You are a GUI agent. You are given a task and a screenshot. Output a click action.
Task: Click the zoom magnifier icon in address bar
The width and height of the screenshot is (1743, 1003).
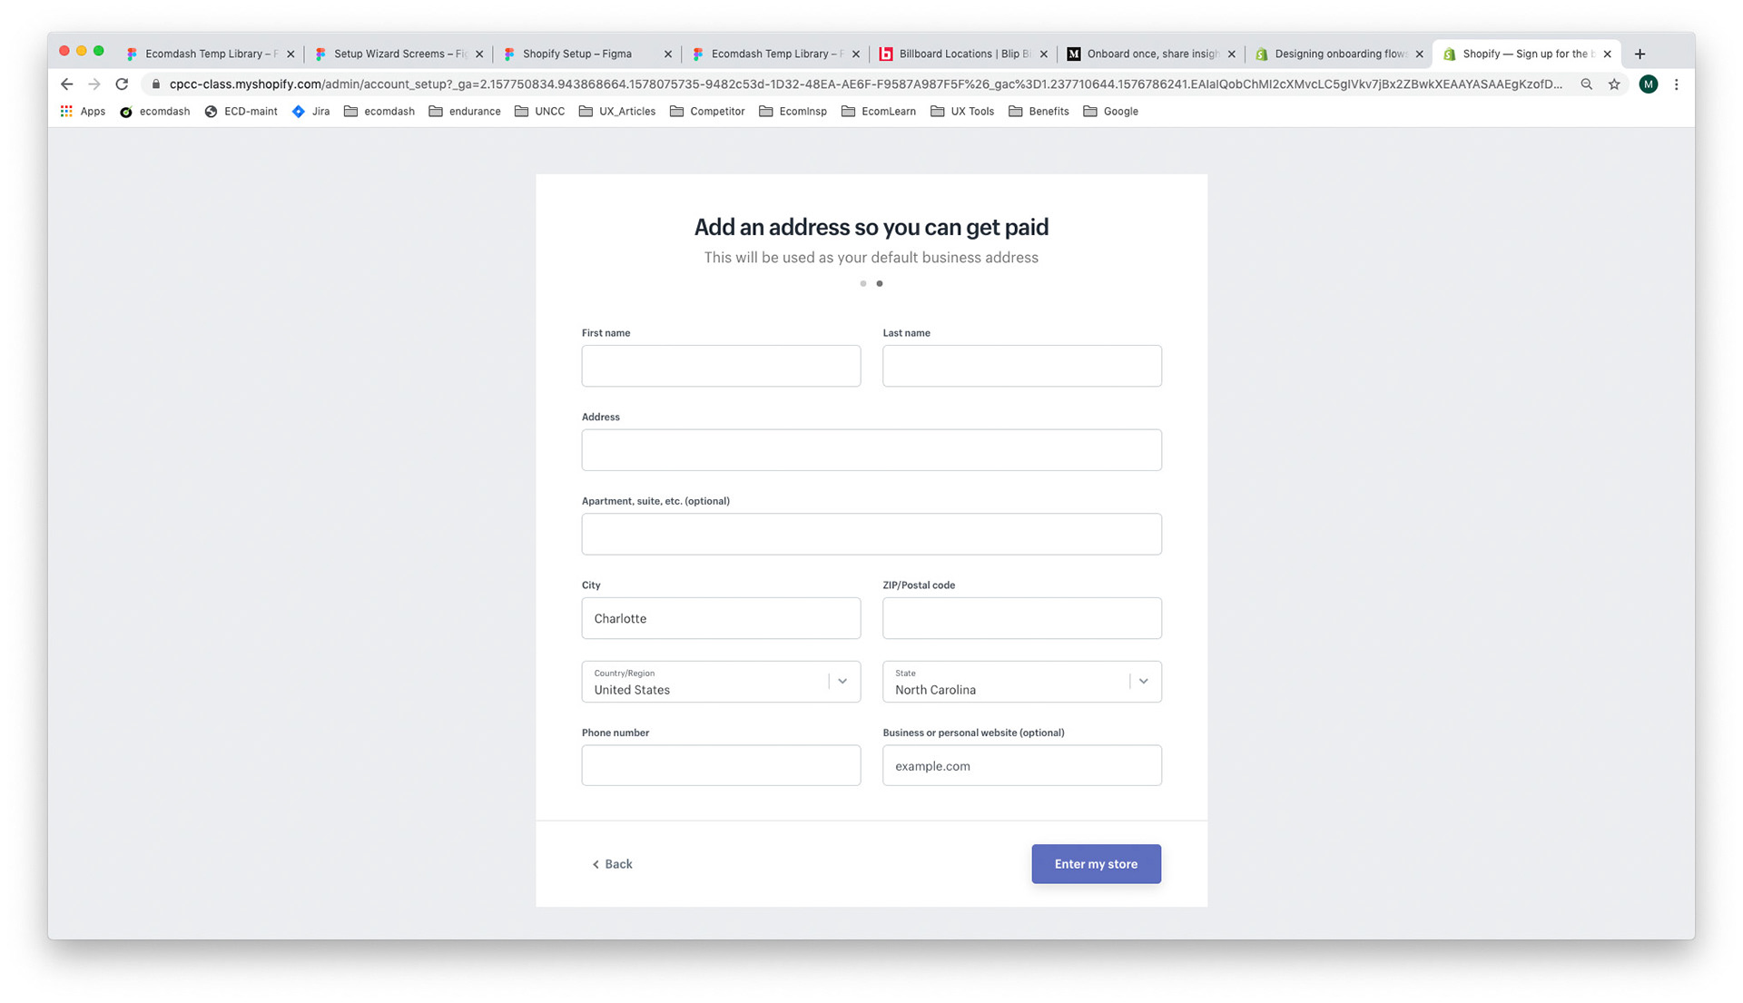click(x=1586, y=84)
